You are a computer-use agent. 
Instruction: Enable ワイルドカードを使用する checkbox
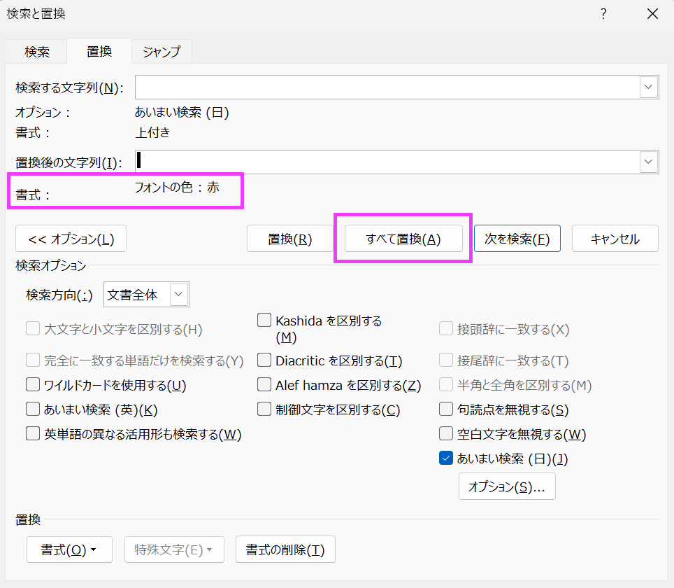[x=33, y=385]
